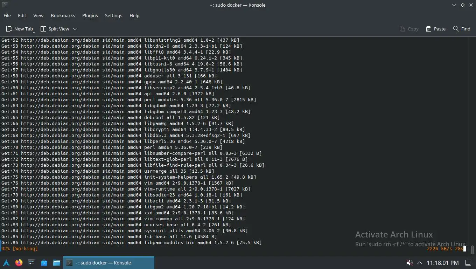Click the Get:68 libdb5.3 line
Screen dimensions: 476x269
(x=126, y=135)
